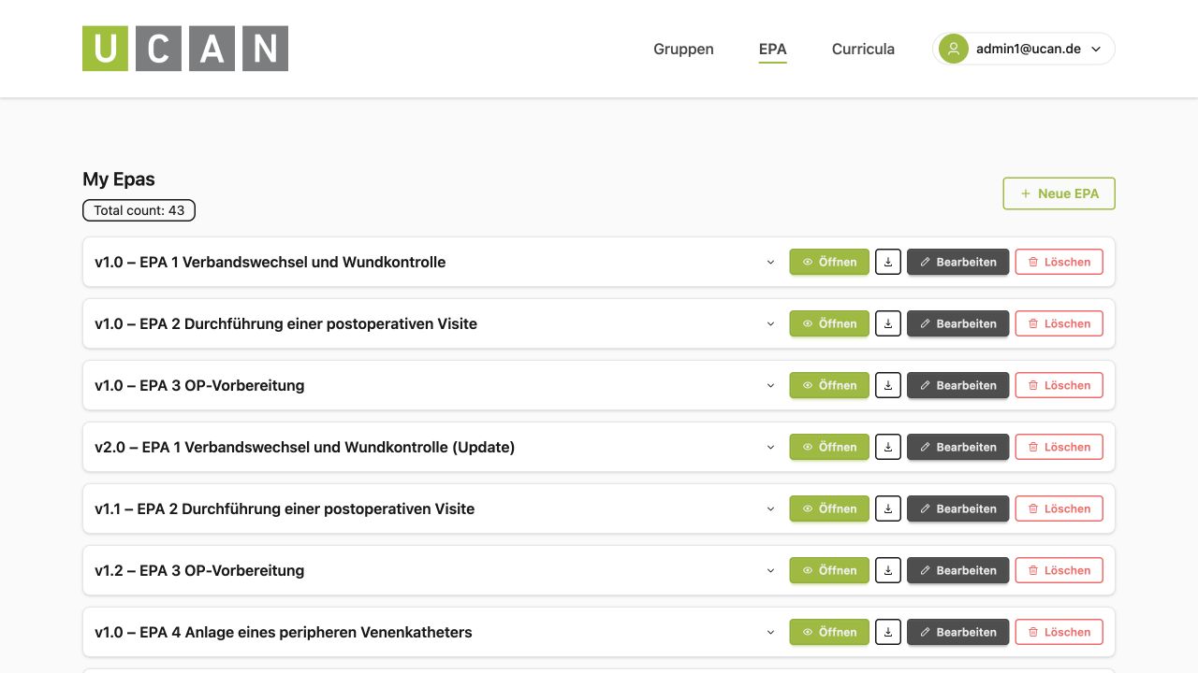Bearbeiten v1.0 EPA 1 Verbandswechsel und Wundkontrolle
The height and width of the screenshot is (673, 1198).
(x=958, y=262)
